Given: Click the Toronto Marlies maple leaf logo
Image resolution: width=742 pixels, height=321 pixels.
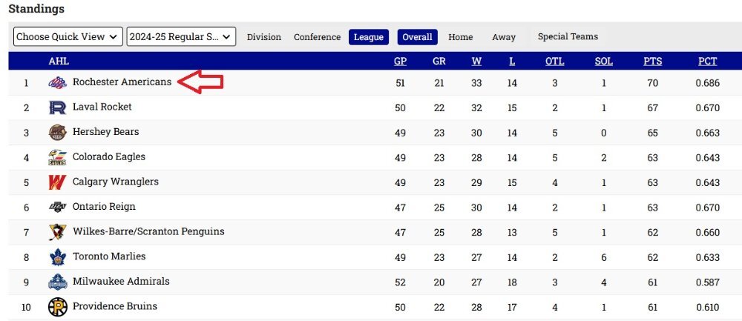Looking at the screenshot, I should coord(58,257).
